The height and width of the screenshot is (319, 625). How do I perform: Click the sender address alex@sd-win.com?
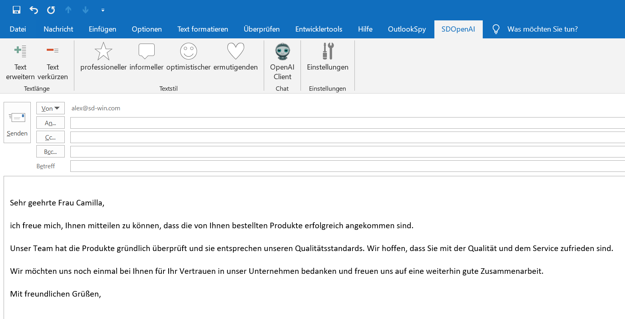coord(96,108)
